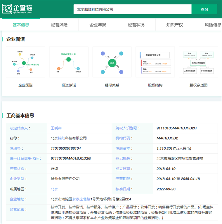Click the 脑陆 link in company name
222x224 pixels.
click(x=61, y=138)
